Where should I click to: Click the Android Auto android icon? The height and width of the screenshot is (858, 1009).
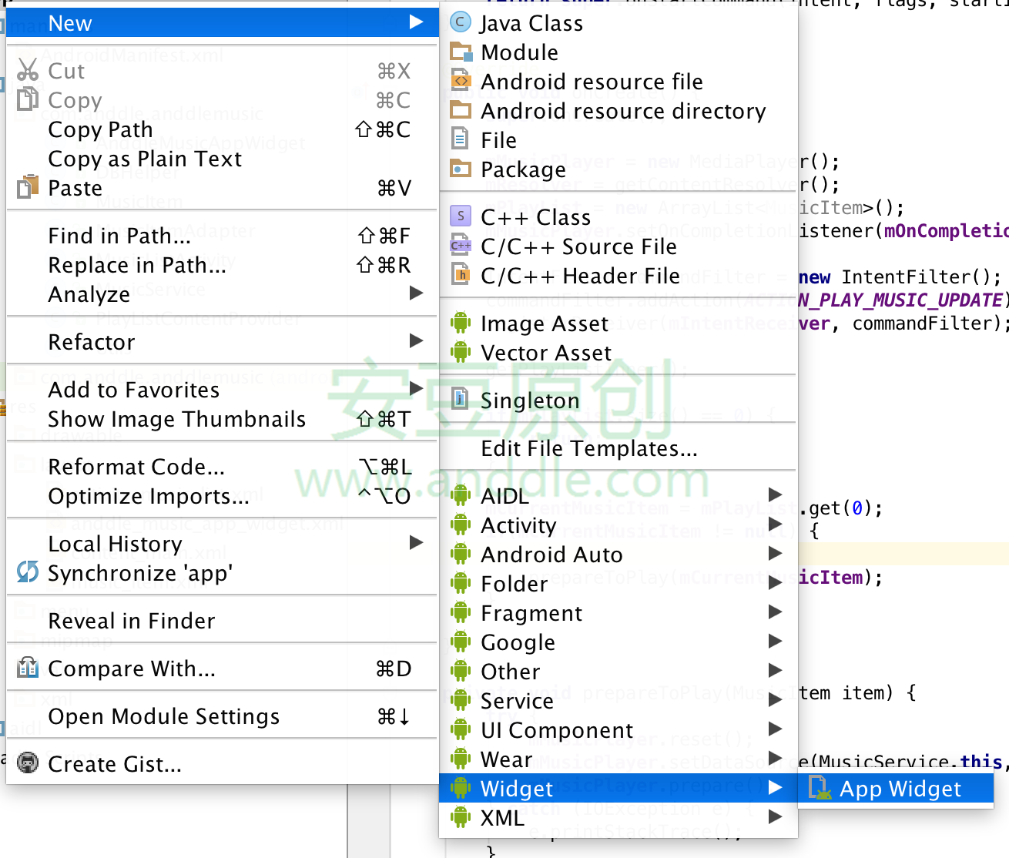[461, 554]
